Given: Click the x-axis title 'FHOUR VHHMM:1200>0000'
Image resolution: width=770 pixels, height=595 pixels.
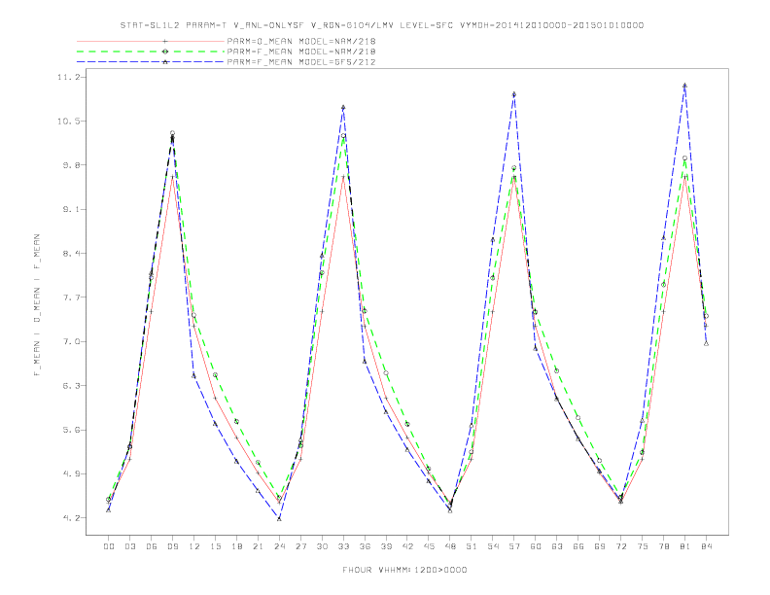Looking at the screenshot, I should click(x=404, y=570).
